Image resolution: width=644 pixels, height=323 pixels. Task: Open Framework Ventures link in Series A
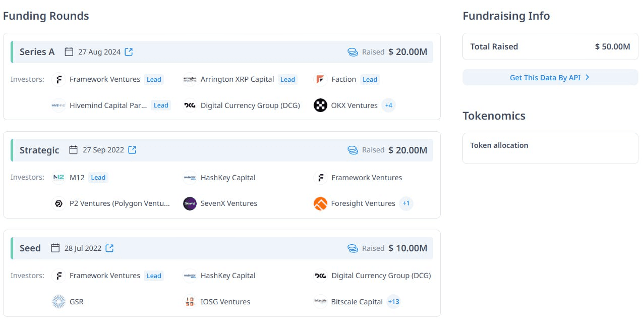(105, 79)
